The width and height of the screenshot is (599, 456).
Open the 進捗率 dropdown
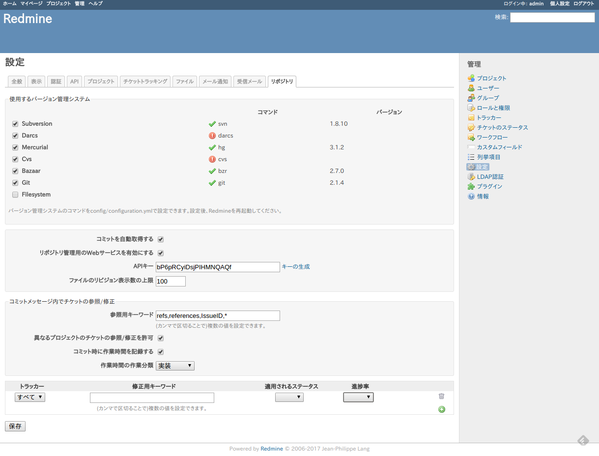click(x=358, y=397)
